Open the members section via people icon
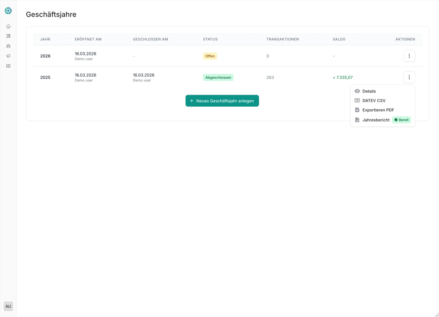Viewport: 439px width, 317px height. tap(8, 46)
